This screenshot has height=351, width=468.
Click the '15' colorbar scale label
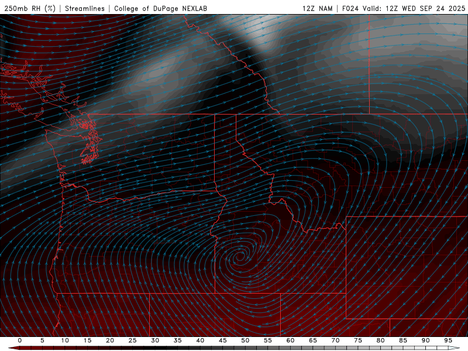(x=87, y=340)
